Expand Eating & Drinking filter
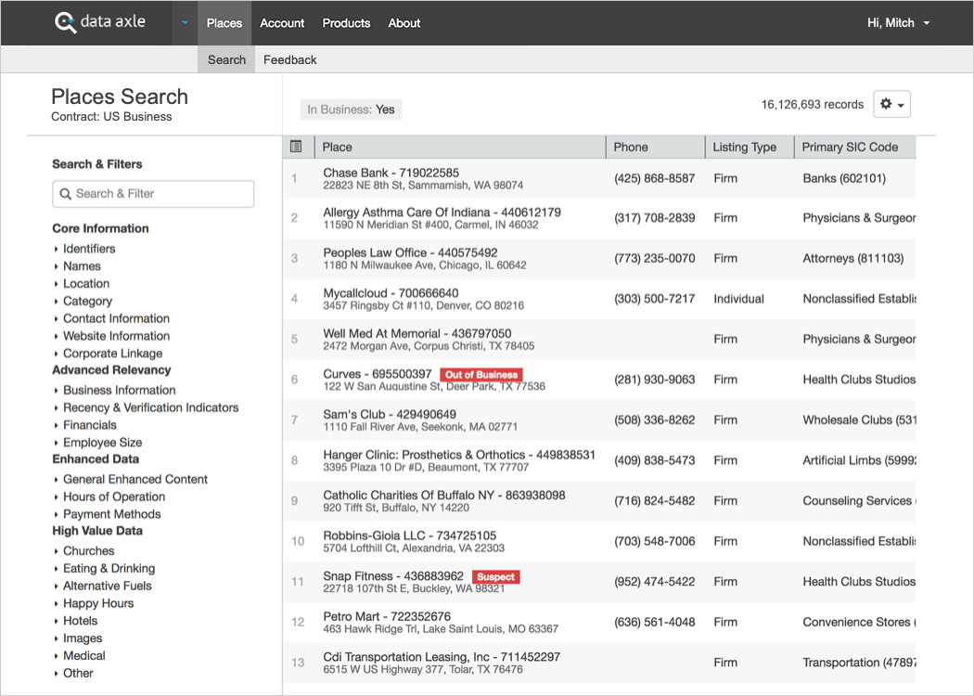Image resolution: width=974 pixels, height=696 pixels. click(109, 569)
